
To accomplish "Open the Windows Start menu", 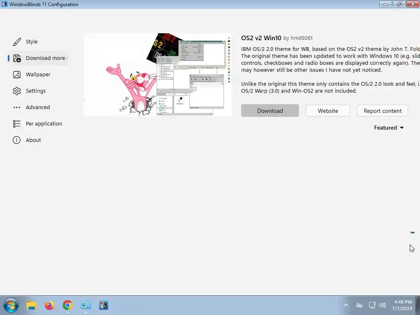I will point(11,305).
